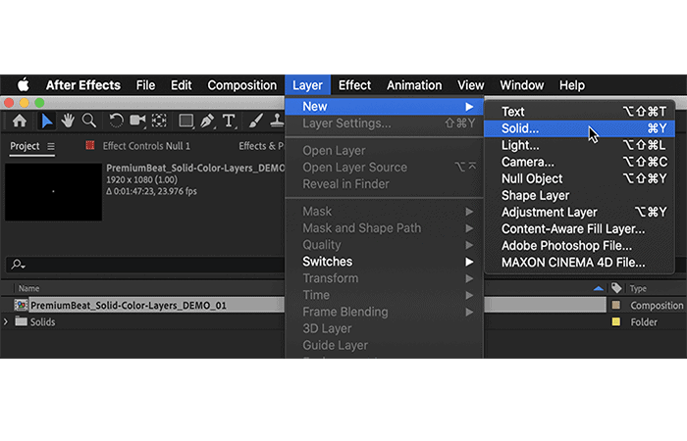Select the Selection arrow tool
The image size is (687, 441).
point(46,122)
